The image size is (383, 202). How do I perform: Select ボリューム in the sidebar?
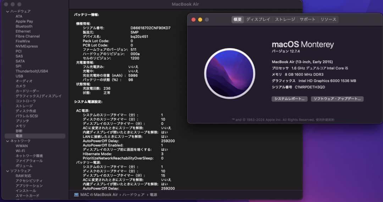[24, 166]
